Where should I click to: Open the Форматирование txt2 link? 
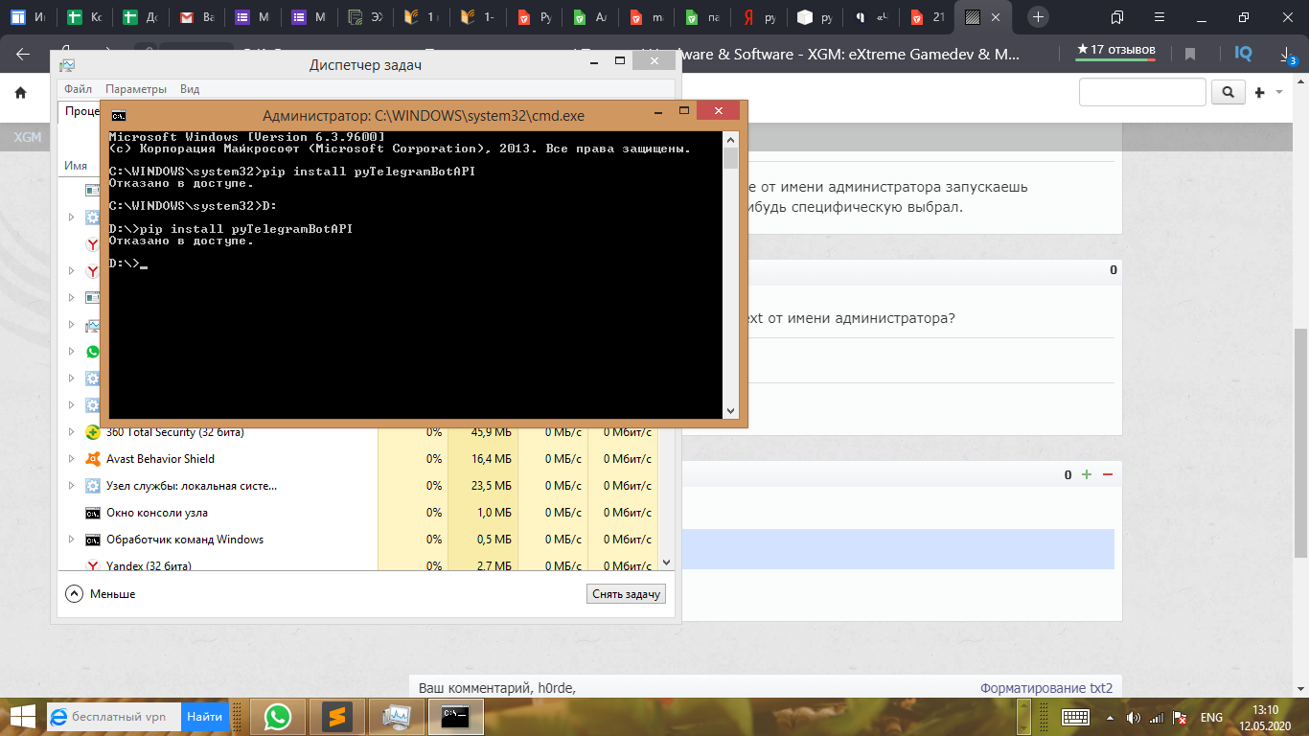coord(1045,688)
